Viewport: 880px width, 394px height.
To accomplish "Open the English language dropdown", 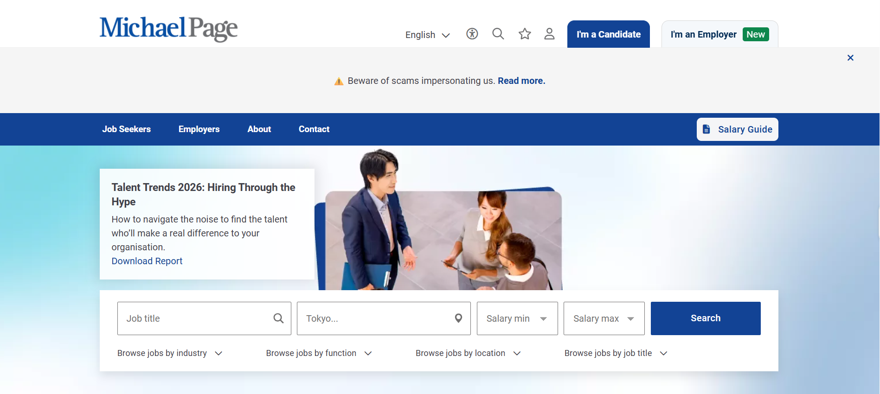I will pyautogui.click(x=427, y=35).
